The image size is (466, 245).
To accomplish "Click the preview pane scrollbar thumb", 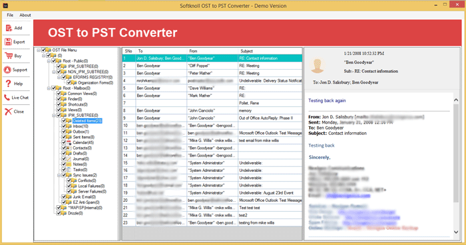I will tap(456, 153).
